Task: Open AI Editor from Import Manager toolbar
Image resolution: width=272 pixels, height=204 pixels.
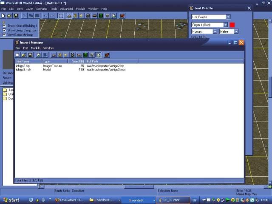Action: (85, 55)
